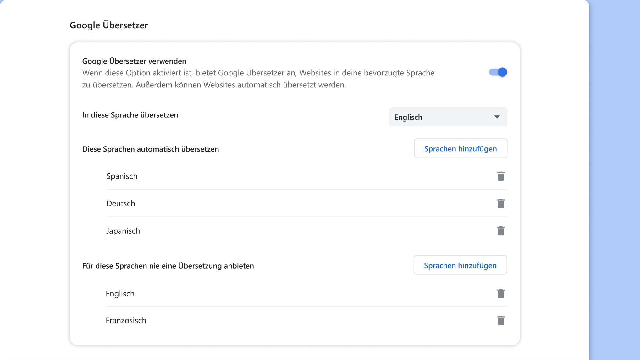Select the Französisch language entry
640x360 pixels.
(x=126, y=320)
